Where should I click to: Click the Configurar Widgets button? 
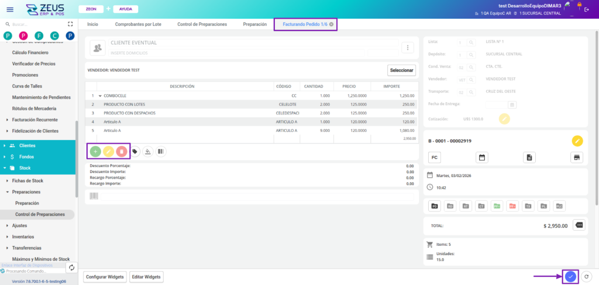tap(104, 277)
